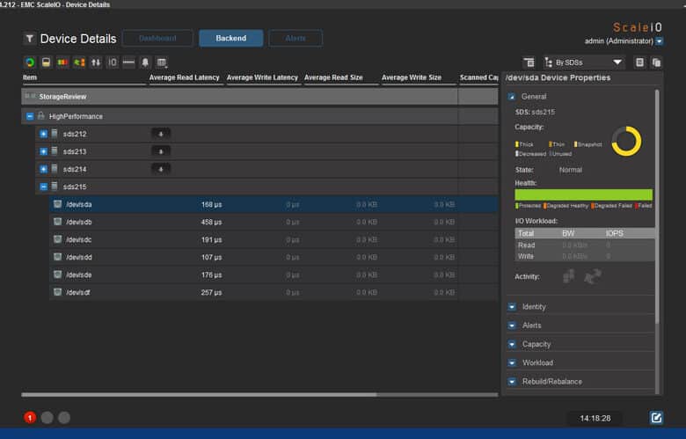Click the second activity arrows icon in the Activity row
The width and height of the screenshot is (686, 439).
click(593, 276)
